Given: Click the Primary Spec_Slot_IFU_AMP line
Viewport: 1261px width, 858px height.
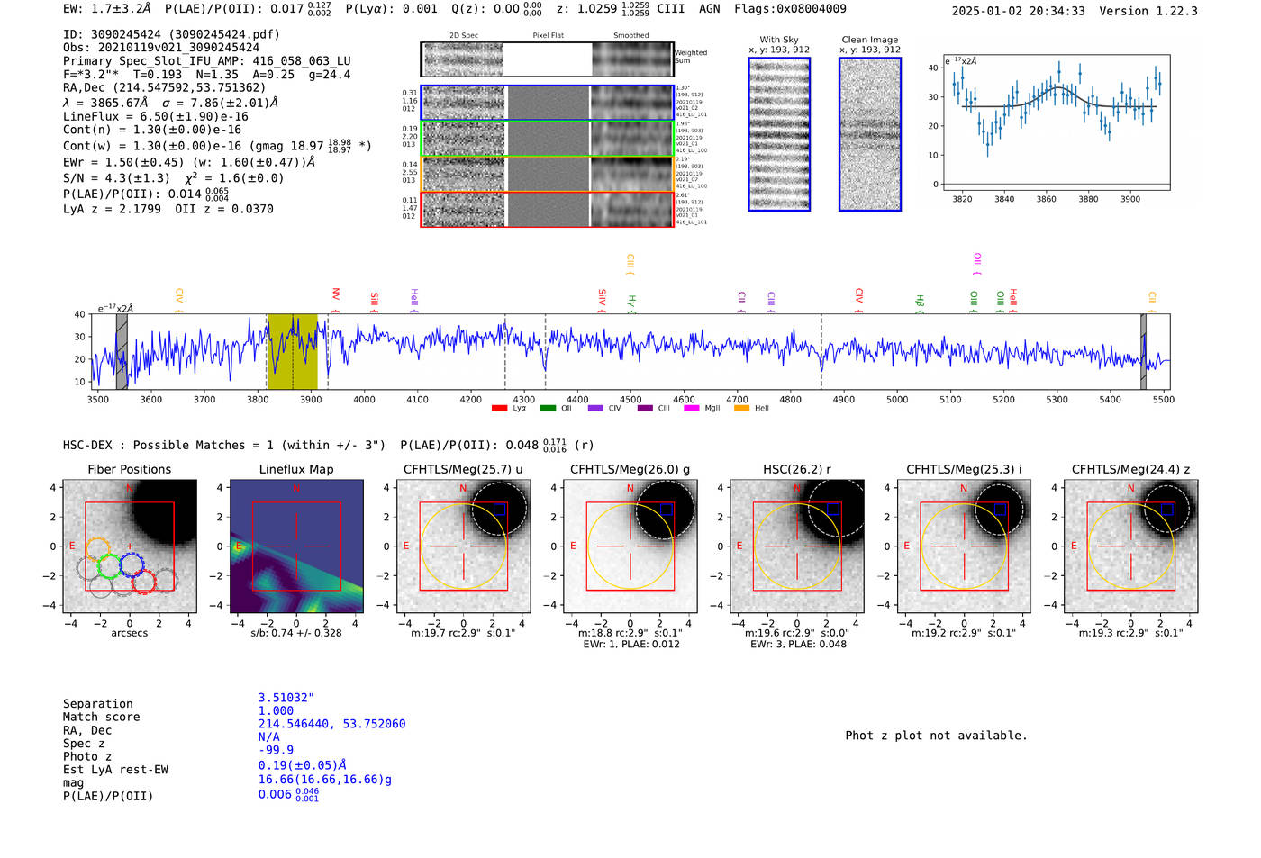Looking at the screenshot, I should 207,61.
